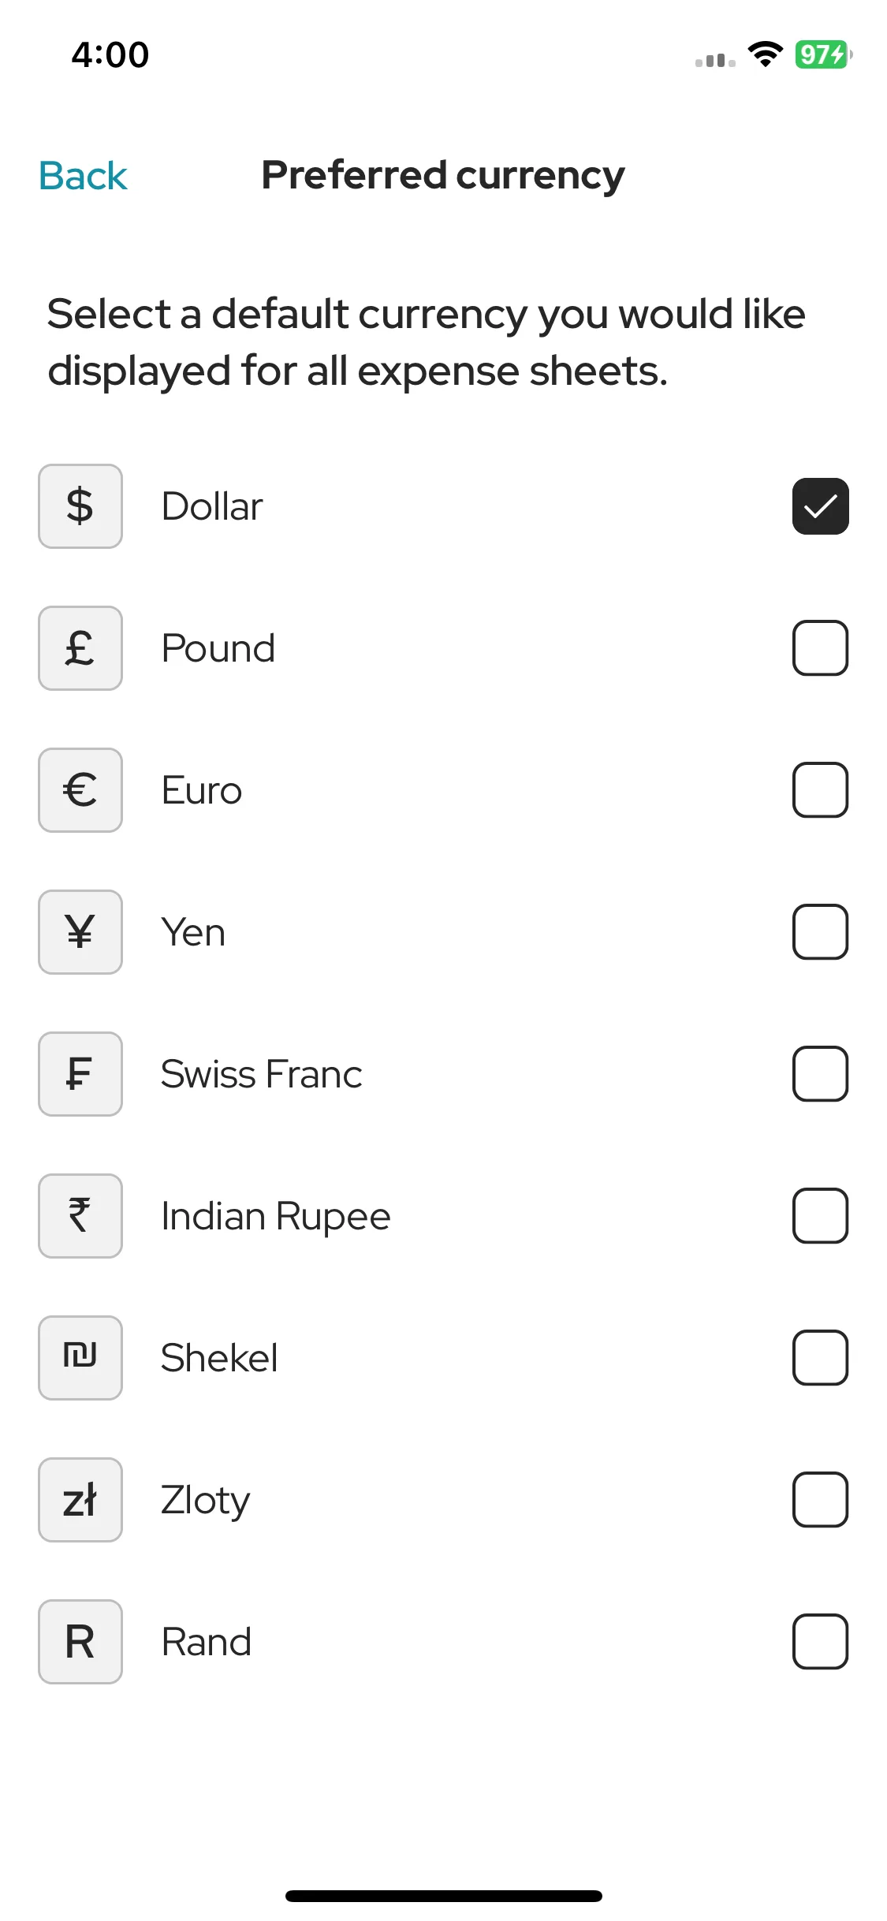The height and width of the screenshot is (1921, 887).
Task: Tap the Indian Rupee symbol icon
Action: point(80,1216)
